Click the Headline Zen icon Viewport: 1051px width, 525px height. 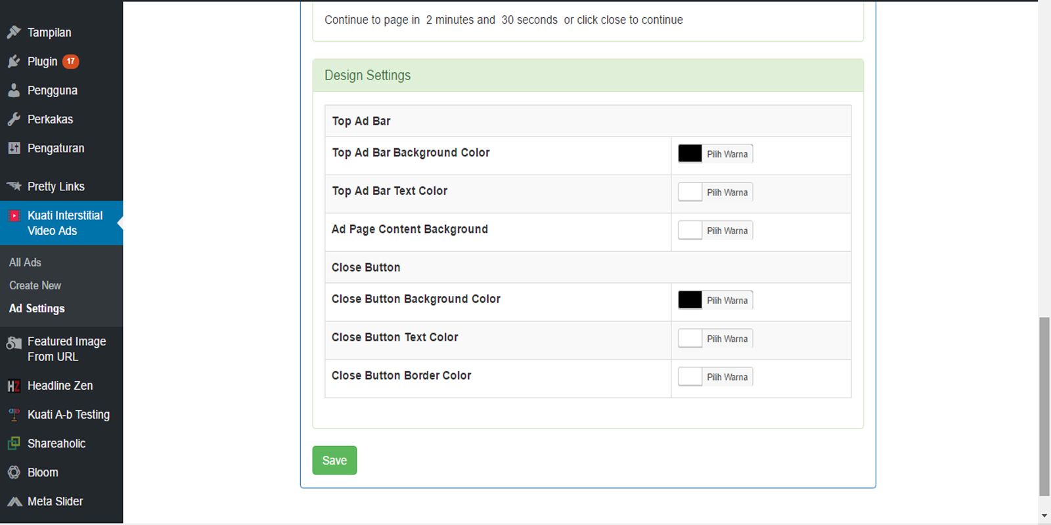click(x=14, y=386)
